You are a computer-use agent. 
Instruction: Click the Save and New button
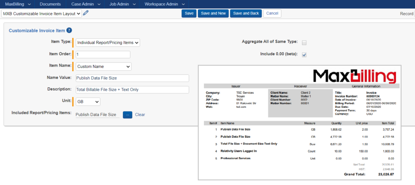pyautogui.click(x=213, y=13)
